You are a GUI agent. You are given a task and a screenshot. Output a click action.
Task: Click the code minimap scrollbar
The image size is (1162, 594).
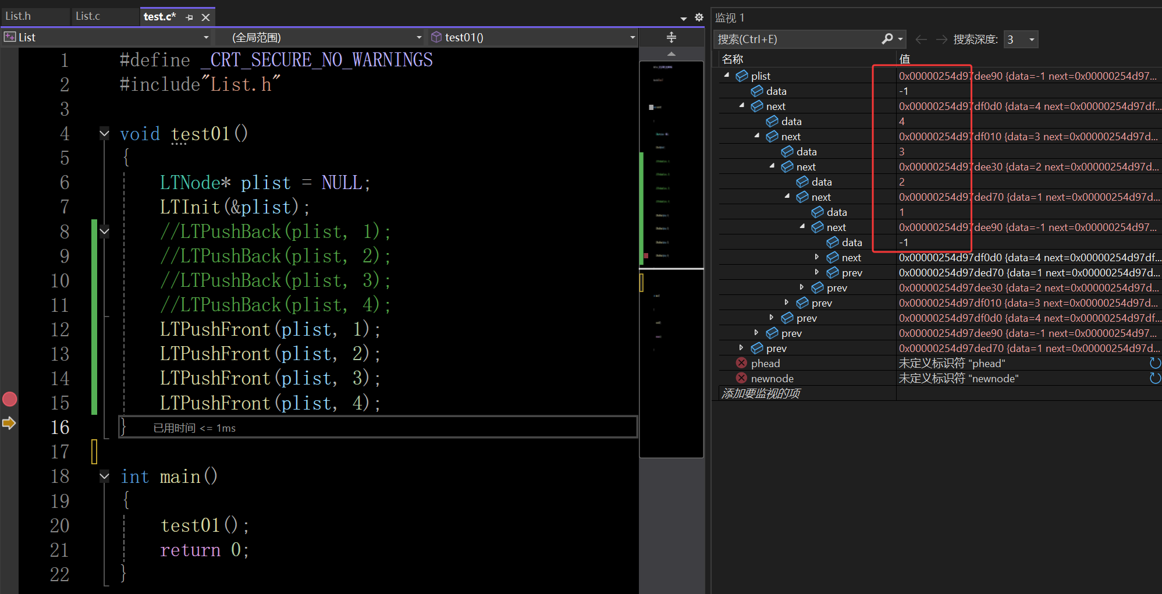tap(671, 259)
